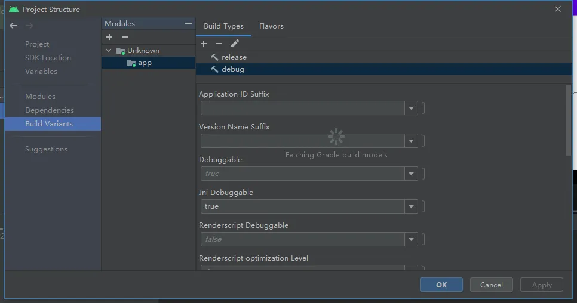
Task: Remove the selected build type
Action: (x=219, y=44)
